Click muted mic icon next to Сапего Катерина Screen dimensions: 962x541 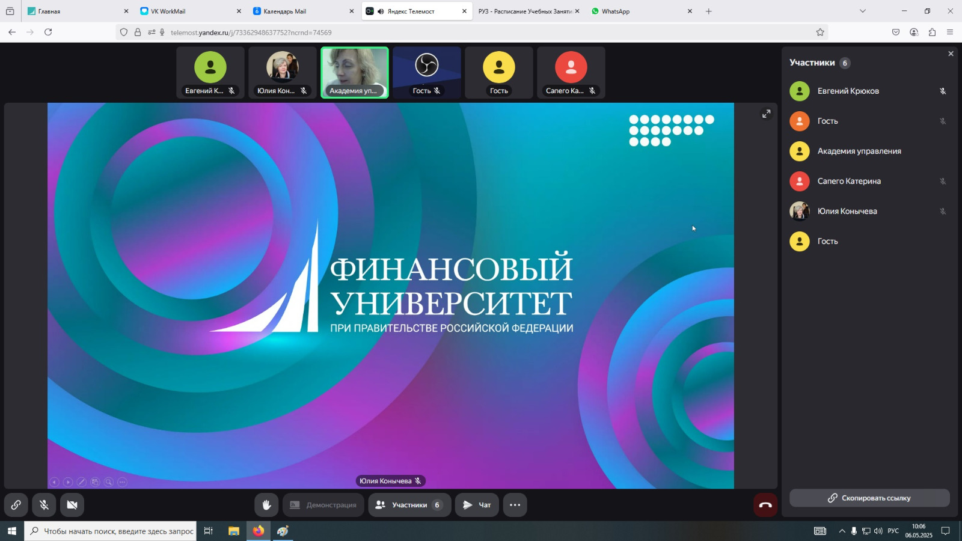[x=943, y=181]
